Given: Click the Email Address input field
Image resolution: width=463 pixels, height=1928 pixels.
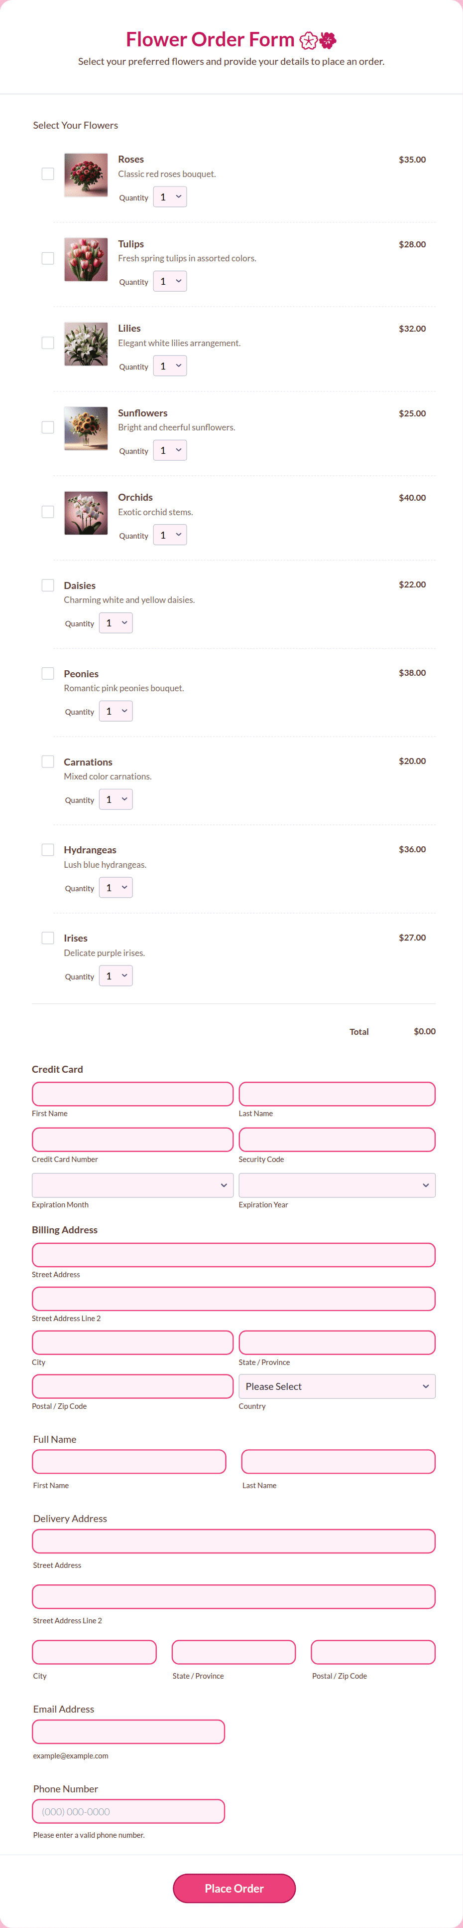Looking at the screenshot, I should coord(128,1731).
